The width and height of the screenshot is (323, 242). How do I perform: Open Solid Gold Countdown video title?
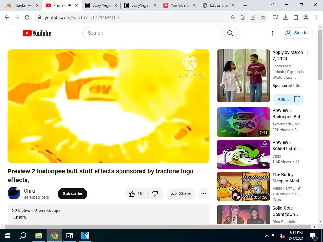tap(285, 211)
